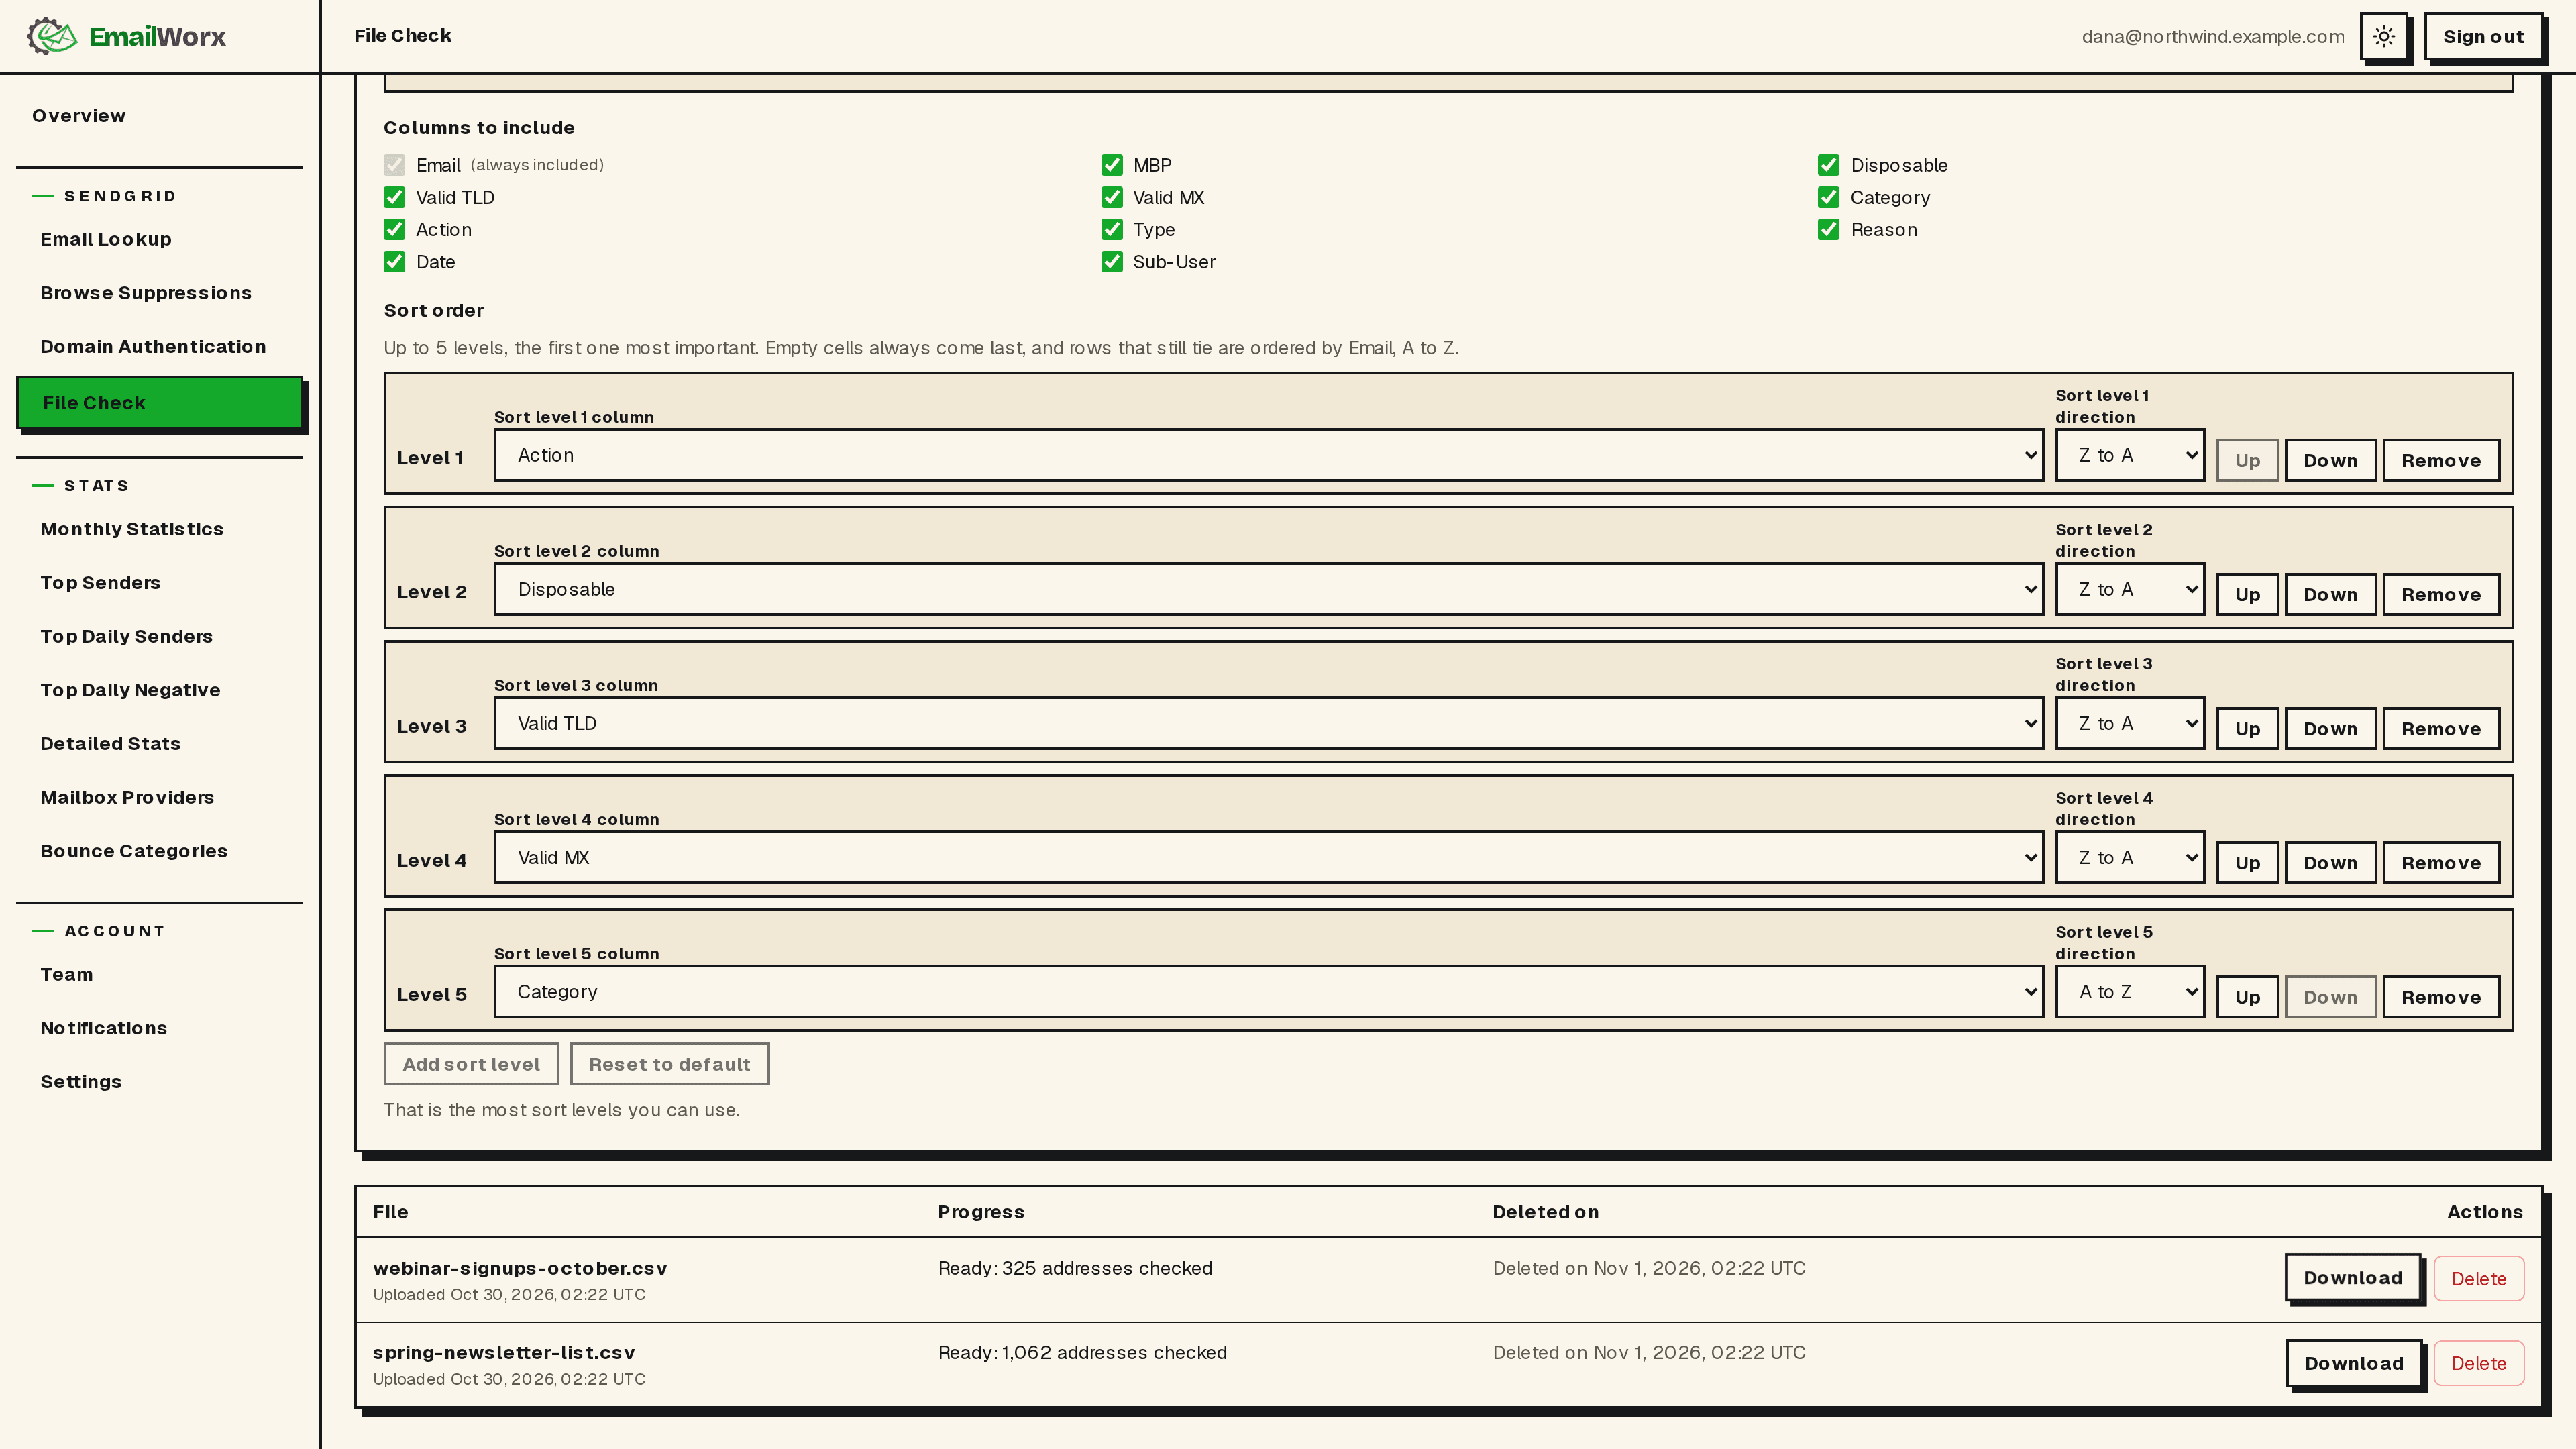Uncheck the Action column checkbox
Image resolution: width=2576 pixels, height=1449 pixels.
(394, 229)
